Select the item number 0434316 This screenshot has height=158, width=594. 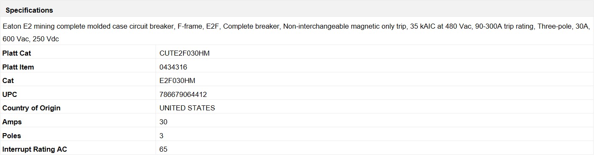173,67
